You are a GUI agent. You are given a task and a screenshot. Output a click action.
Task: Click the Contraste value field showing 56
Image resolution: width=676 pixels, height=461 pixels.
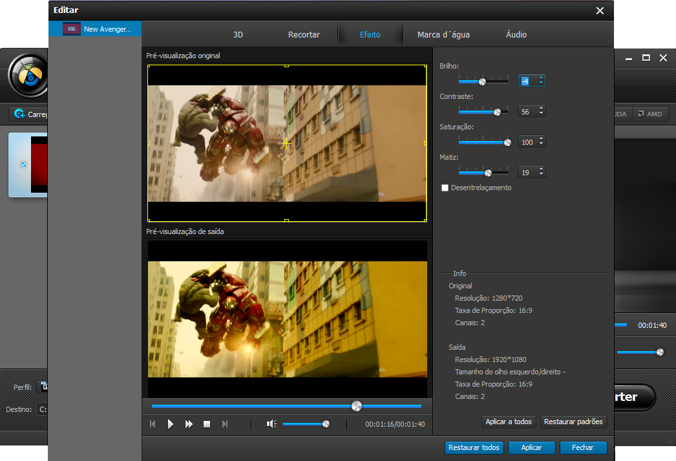(528, 112)
